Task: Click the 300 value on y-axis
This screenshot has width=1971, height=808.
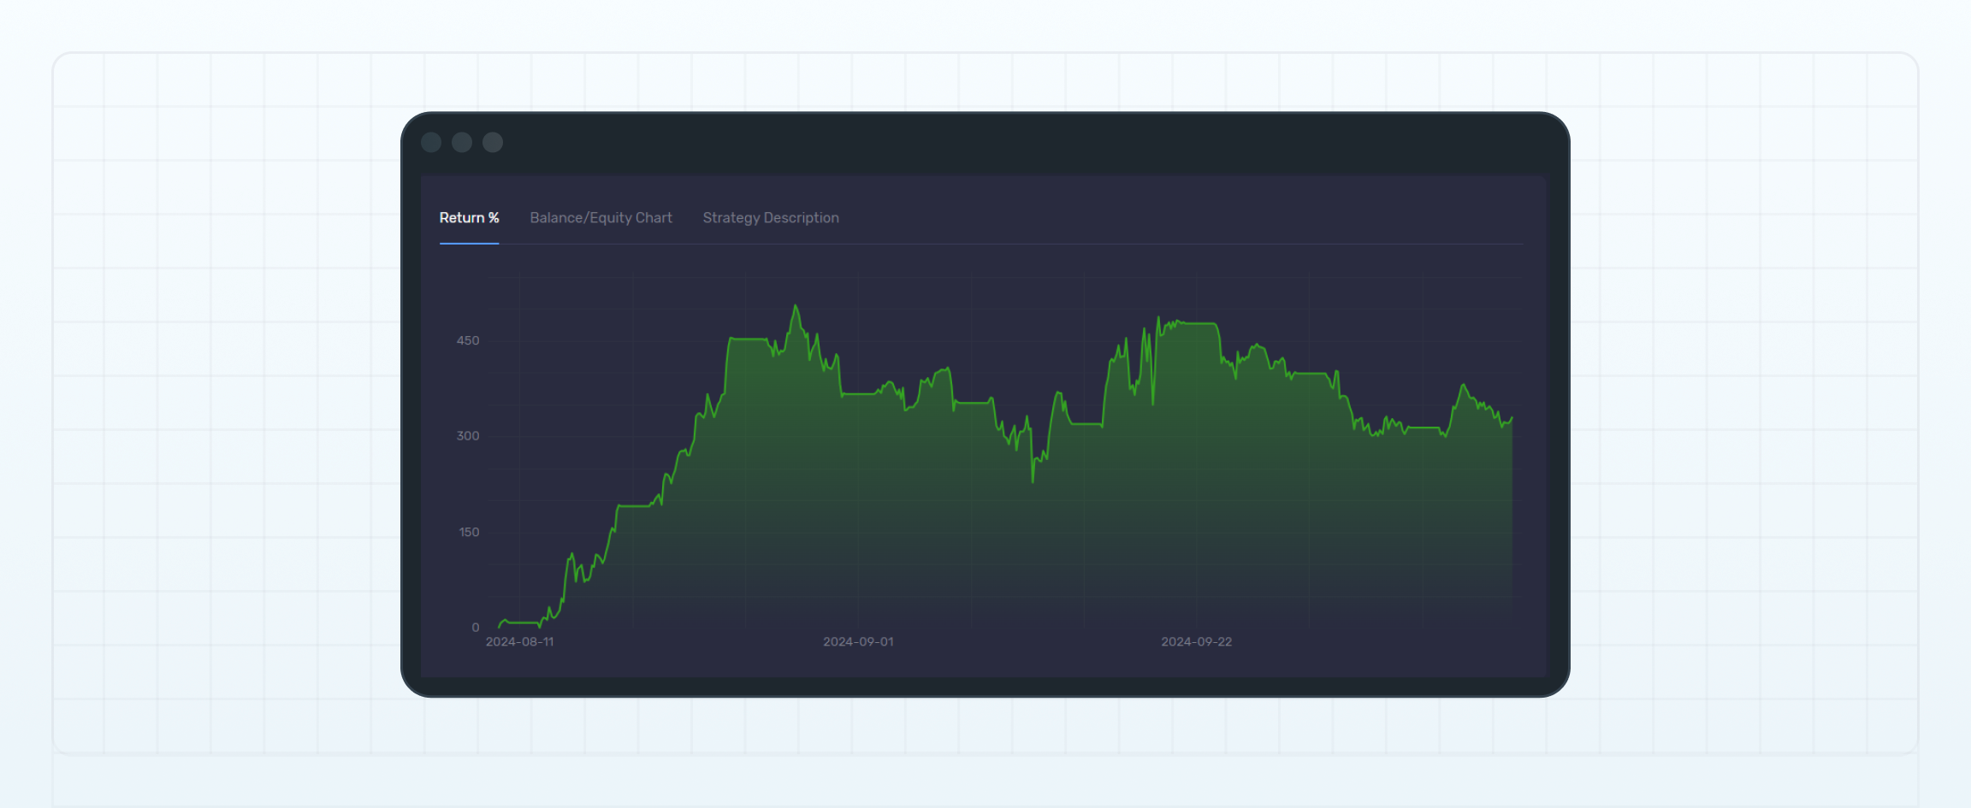Action: pos(468,436)
